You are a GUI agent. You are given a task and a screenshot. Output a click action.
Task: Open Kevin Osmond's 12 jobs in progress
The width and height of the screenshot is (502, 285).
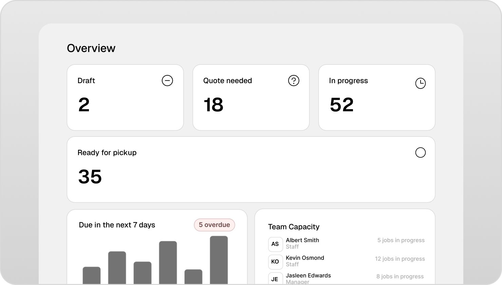(400, 259)
